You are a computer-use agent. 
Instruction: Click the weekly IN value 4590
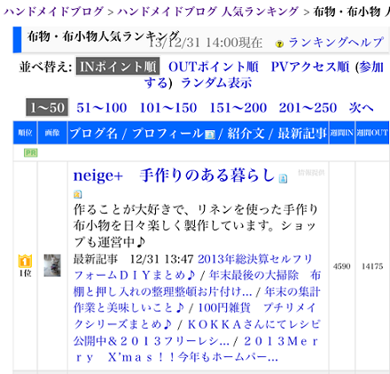click(342, 266)
